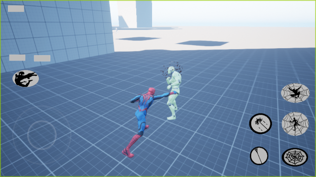
Task: Tap the virtual joystick inner circle
Action: 42,135
